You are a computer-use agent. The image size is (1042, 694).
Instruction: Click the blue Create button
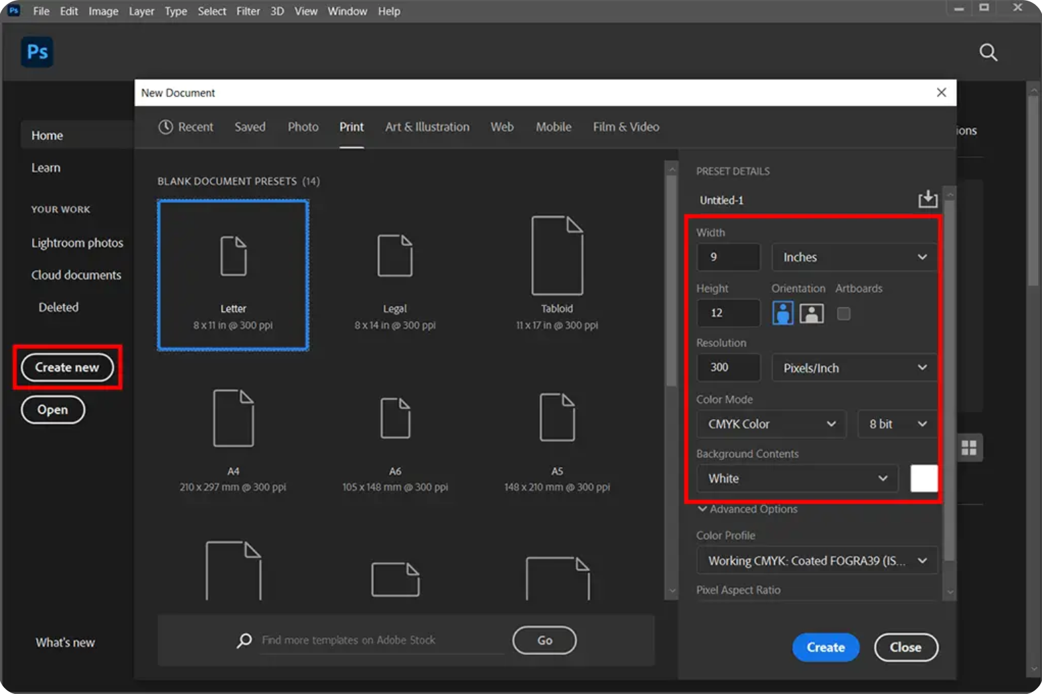826,647
